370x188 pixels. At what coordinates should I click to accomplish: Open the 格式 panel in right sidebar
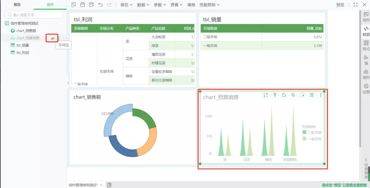coord(366,46)
